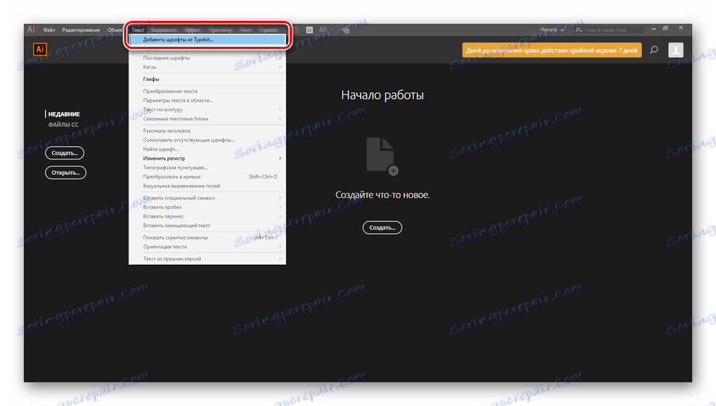This screenshot has width=716, height=406.
Task: Click the GPU performance icon in the menu bar
Action: click(345, 30)
